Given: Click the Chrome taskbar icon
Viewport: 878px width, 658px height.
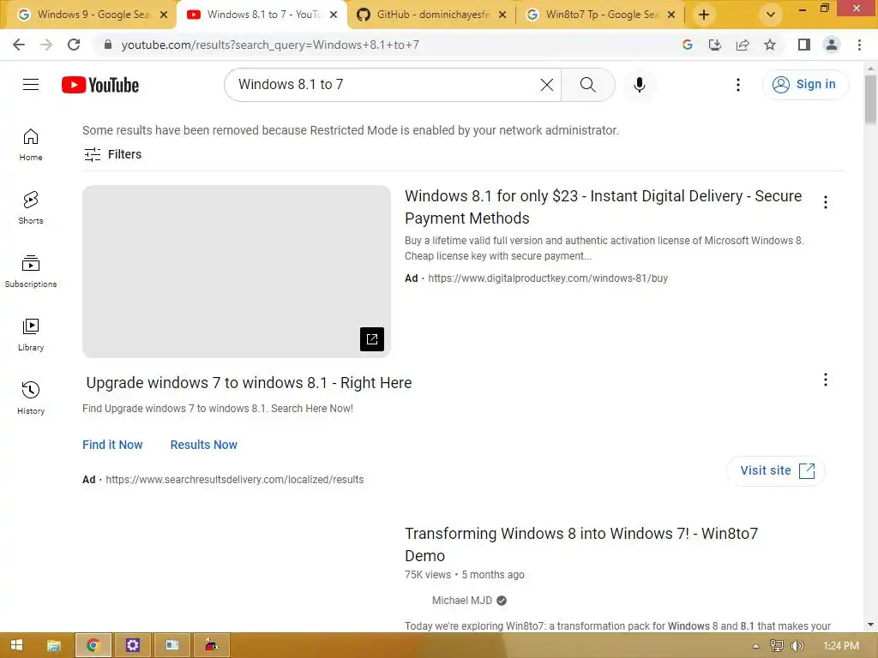Looking at the screenshot, I should (x=93, y=646).
